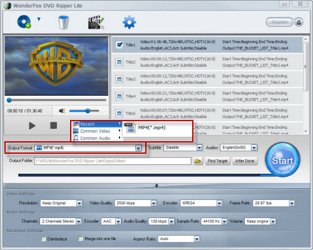Select the Title2 row output text
This screenshot has height=250, width=313.
255,66
